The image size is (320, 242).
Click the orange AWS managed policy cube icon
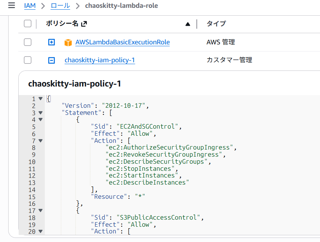pyautogui.click(x=68, y=43)
